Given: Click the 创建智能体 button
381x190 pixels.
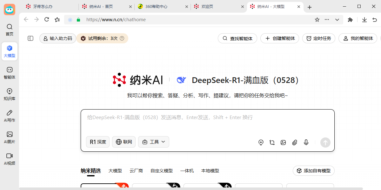Looking at the screenshot, I should pos(279,38).
